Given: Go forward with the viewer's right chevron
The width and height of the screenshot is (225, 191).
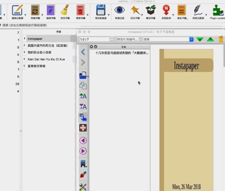Looking at the screenshot, I should 83,62.
